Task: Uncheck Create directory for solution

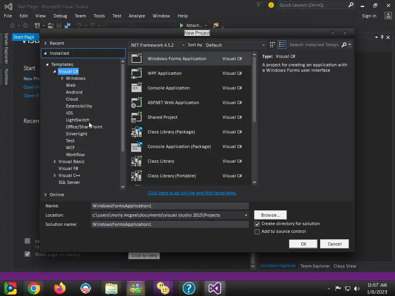Action: click(x=257, y=224)
